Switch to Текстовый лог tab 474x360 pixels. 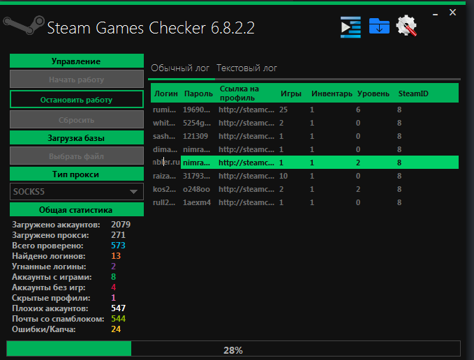pyautogui.click(x=246, y=68)
